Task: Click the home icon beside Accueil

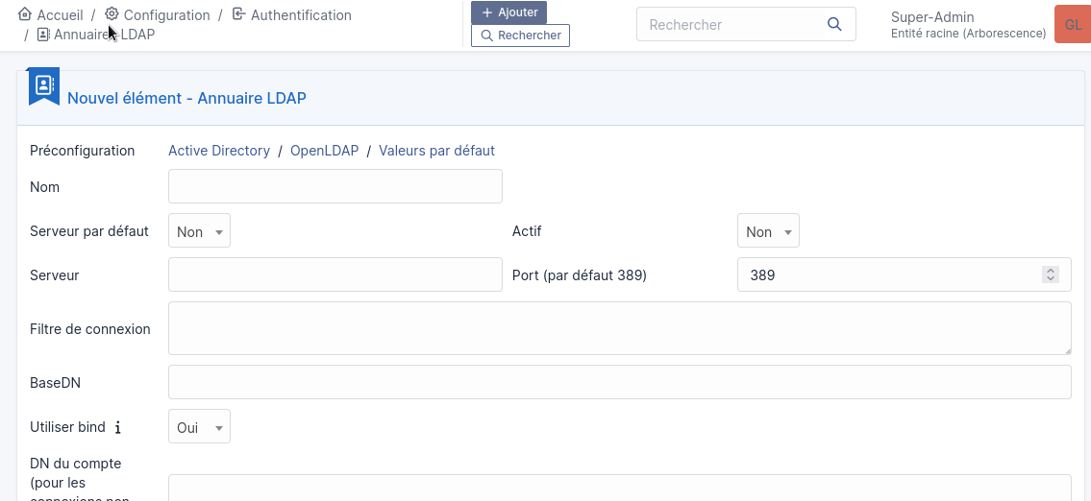Action: [x=25, y=14]
